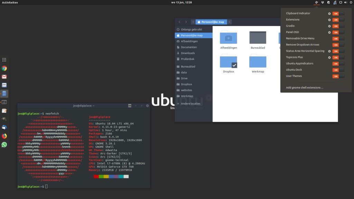Show applications grid from the dock
This screenshot has width=354, height=199.
tap(4, 60)
